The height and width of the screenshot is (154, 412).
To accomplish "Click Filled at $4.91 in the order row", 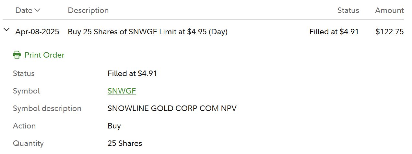I will tap(334, 32).
